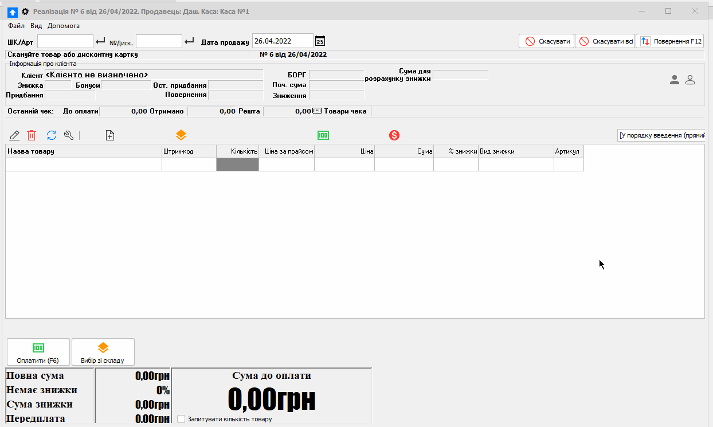This screenshot has height=427, width=713.
Task: Open the calendar picker for sale date
Action: pyautogui.click(x=320, y=41)
